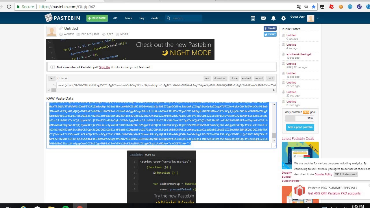
Task: Reload the page in browser
Action: tap(9, 7)
